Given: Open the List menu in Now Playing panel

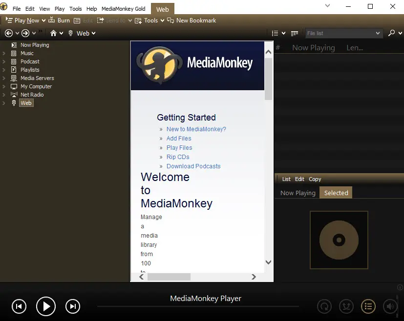Looking at the screenshot, I should [286, 179].
